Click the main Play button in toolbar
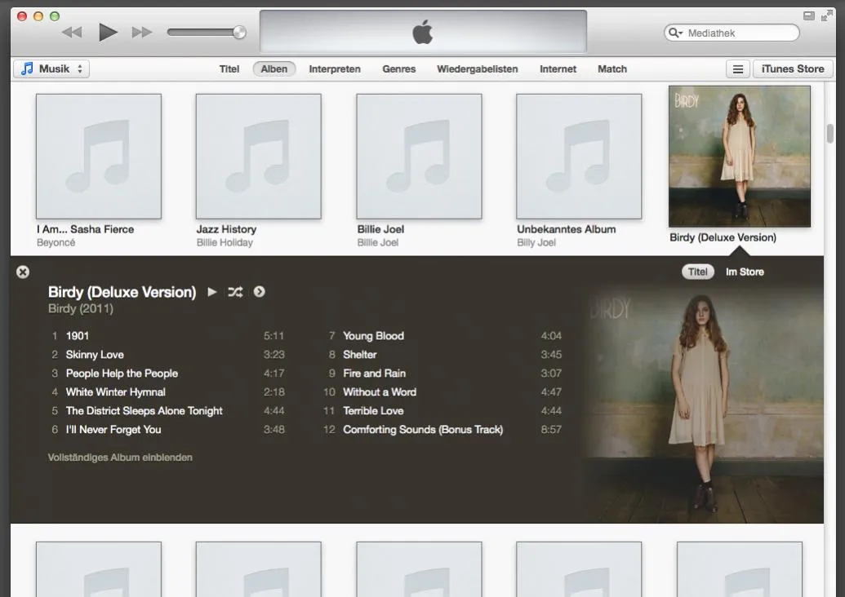Image resolution: width=845 pixels, height=597 pixels. [109, 33]
